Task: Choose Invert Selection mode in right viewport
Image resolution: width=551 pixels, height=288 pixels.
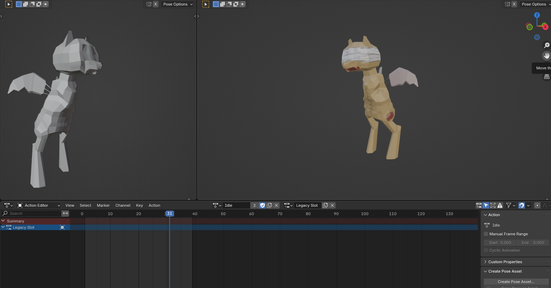Action: pyautogui.click(x=236, y=4)
